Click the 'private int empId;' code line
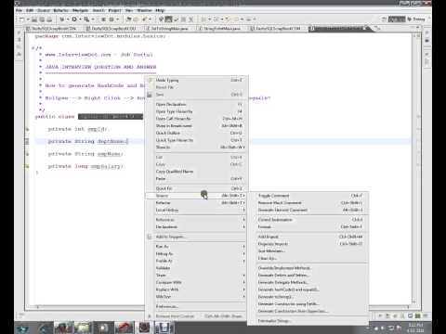This screenshot has height=334, width=446. pyautogui.click(x=78, y=129)
